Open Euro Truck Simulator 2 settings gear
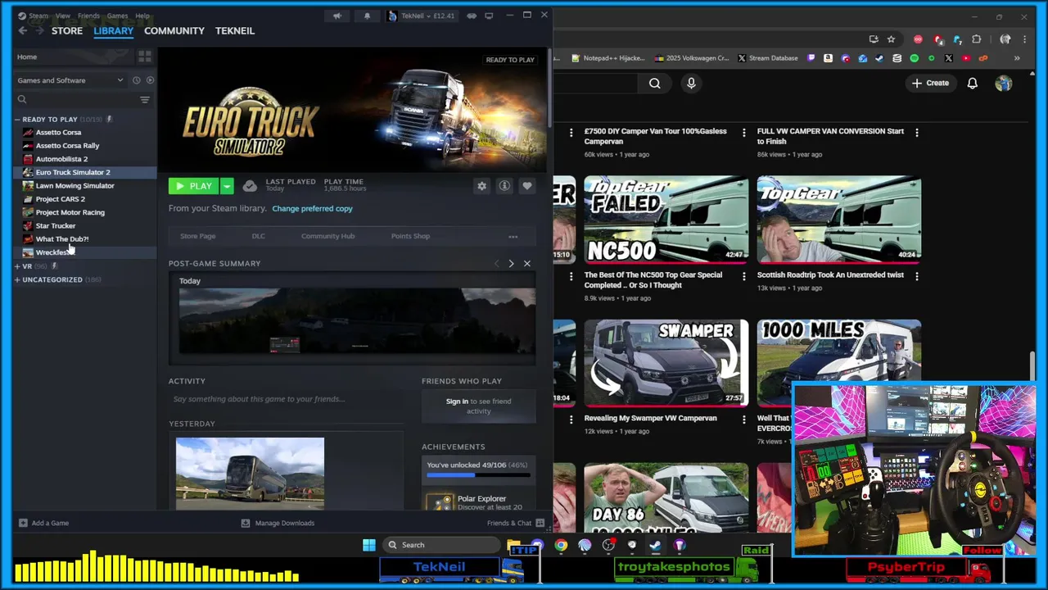1048x590 pixels. tap(481, 186)
